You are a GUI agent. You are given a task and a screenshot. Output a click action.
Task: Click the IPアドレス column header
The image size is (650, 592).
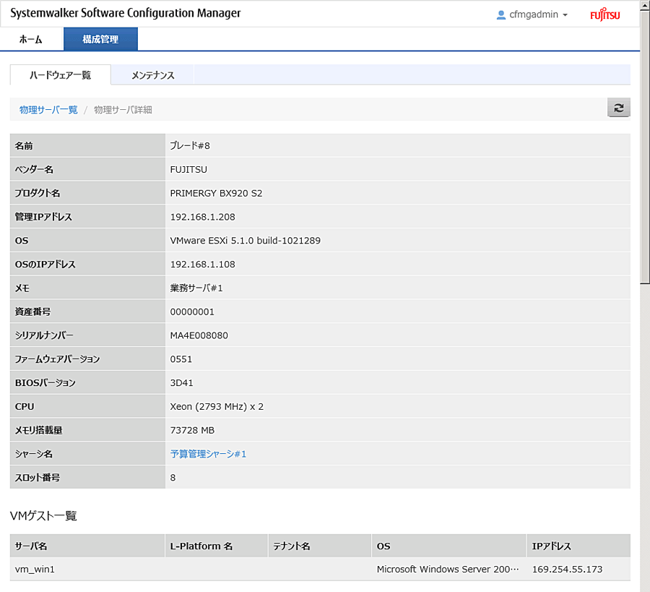point(578,546)
